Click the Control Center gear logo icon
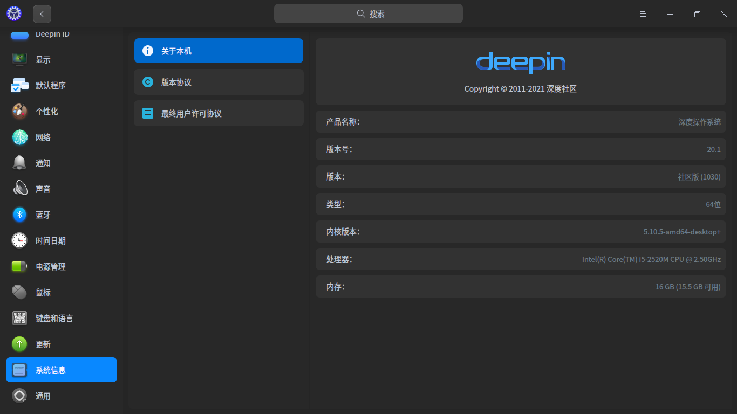 tap(14, 14)
